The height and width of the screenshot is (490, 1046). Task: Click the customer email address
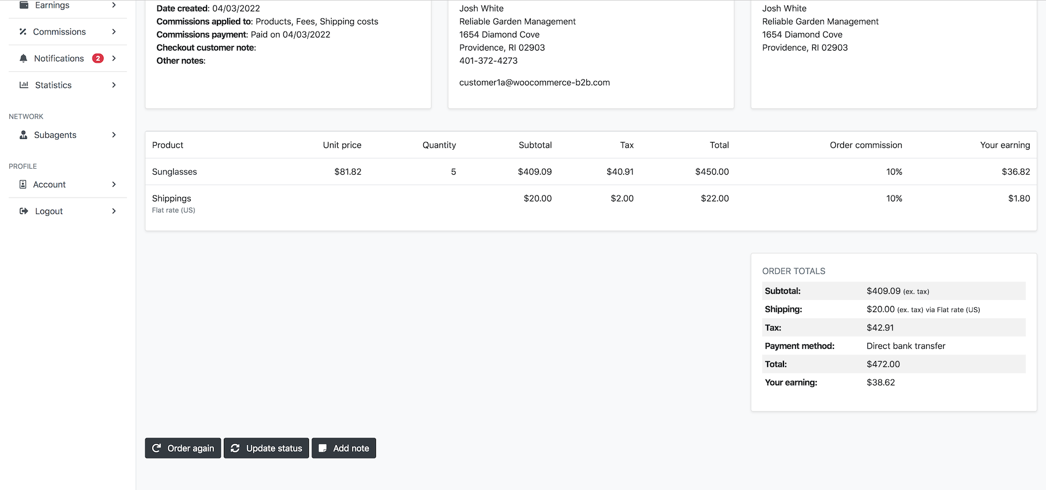click(534, 83)
